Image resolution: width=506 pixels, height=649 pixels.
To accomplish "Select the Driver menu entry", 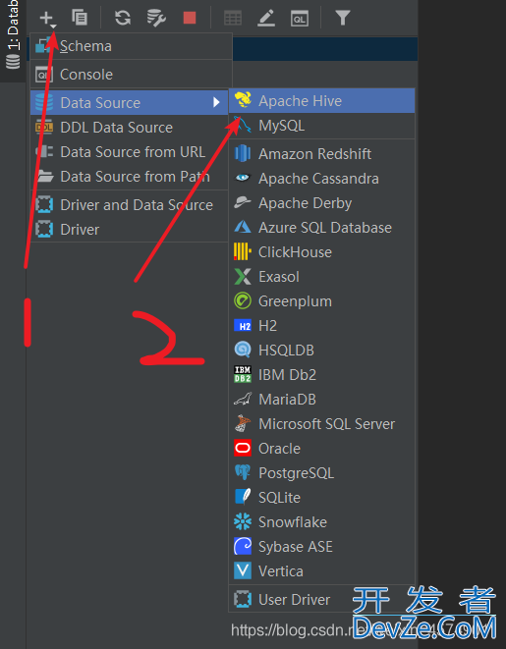I will click(x=130, y=230).
